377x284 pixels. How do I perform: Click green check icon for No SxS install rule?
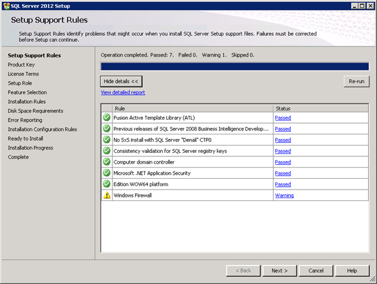click(106, 140)
